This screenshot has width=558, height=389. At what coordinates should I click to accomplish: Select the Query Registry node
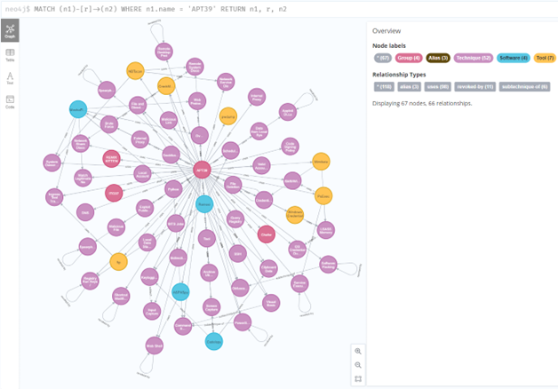click(235, 219)
